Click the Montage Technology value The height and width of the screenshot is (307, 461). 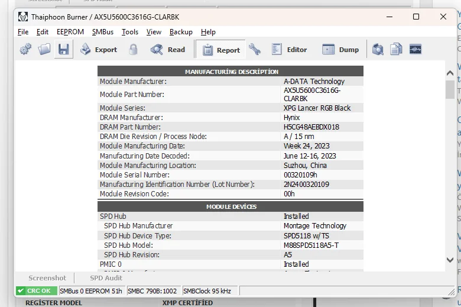[315, 226]
